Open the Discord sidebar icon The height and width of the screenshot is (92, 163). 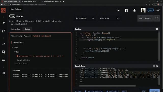(x=3, y=52)
